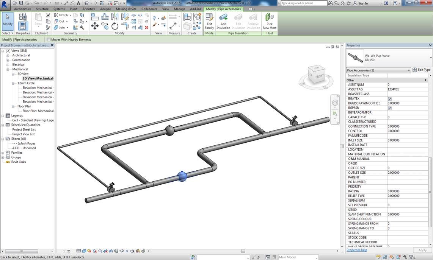This screenshot has height=260, width=433.
Task: Click the Rotate tool icon
Action: [115, 26]
